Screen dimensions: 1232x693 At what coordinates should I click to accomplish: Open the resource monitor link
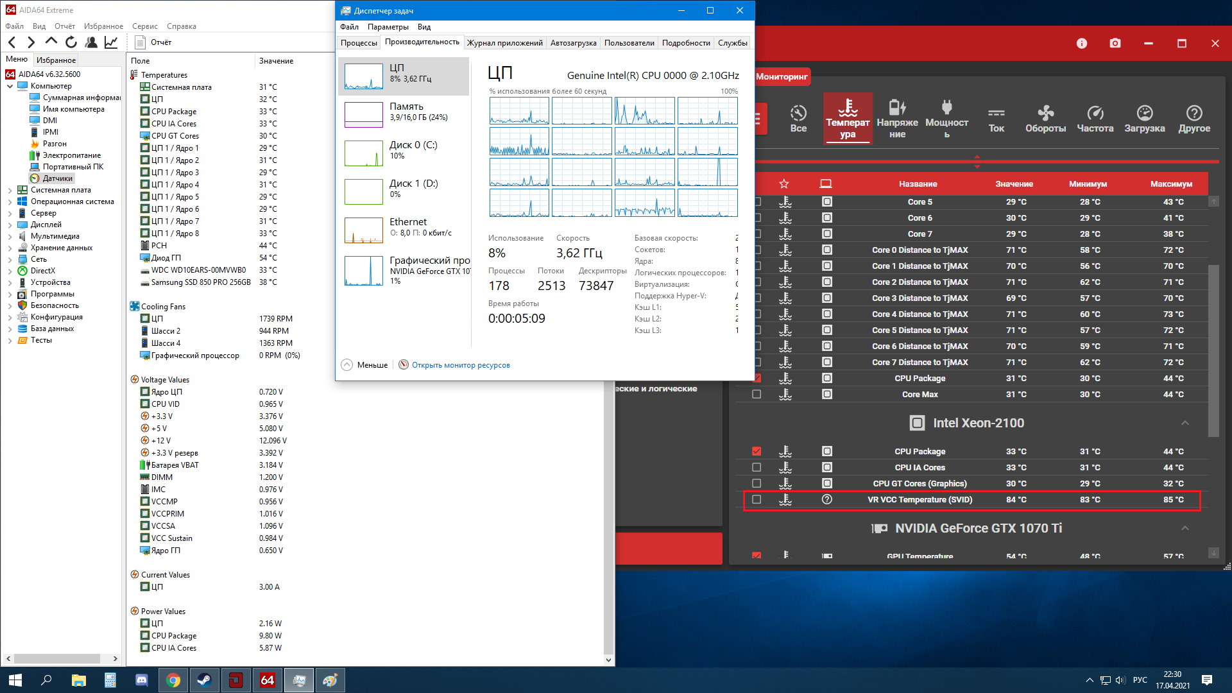[460, 365]
